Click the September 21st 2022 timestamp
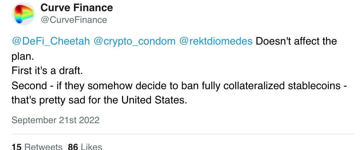364x150 pixels. [55, 120]
